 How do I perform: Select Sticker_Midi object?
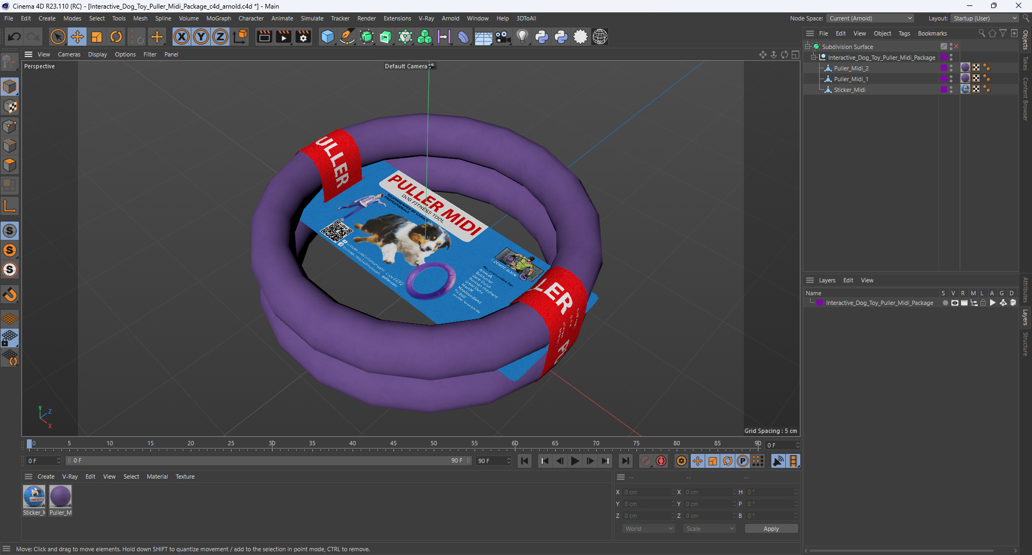849,90
